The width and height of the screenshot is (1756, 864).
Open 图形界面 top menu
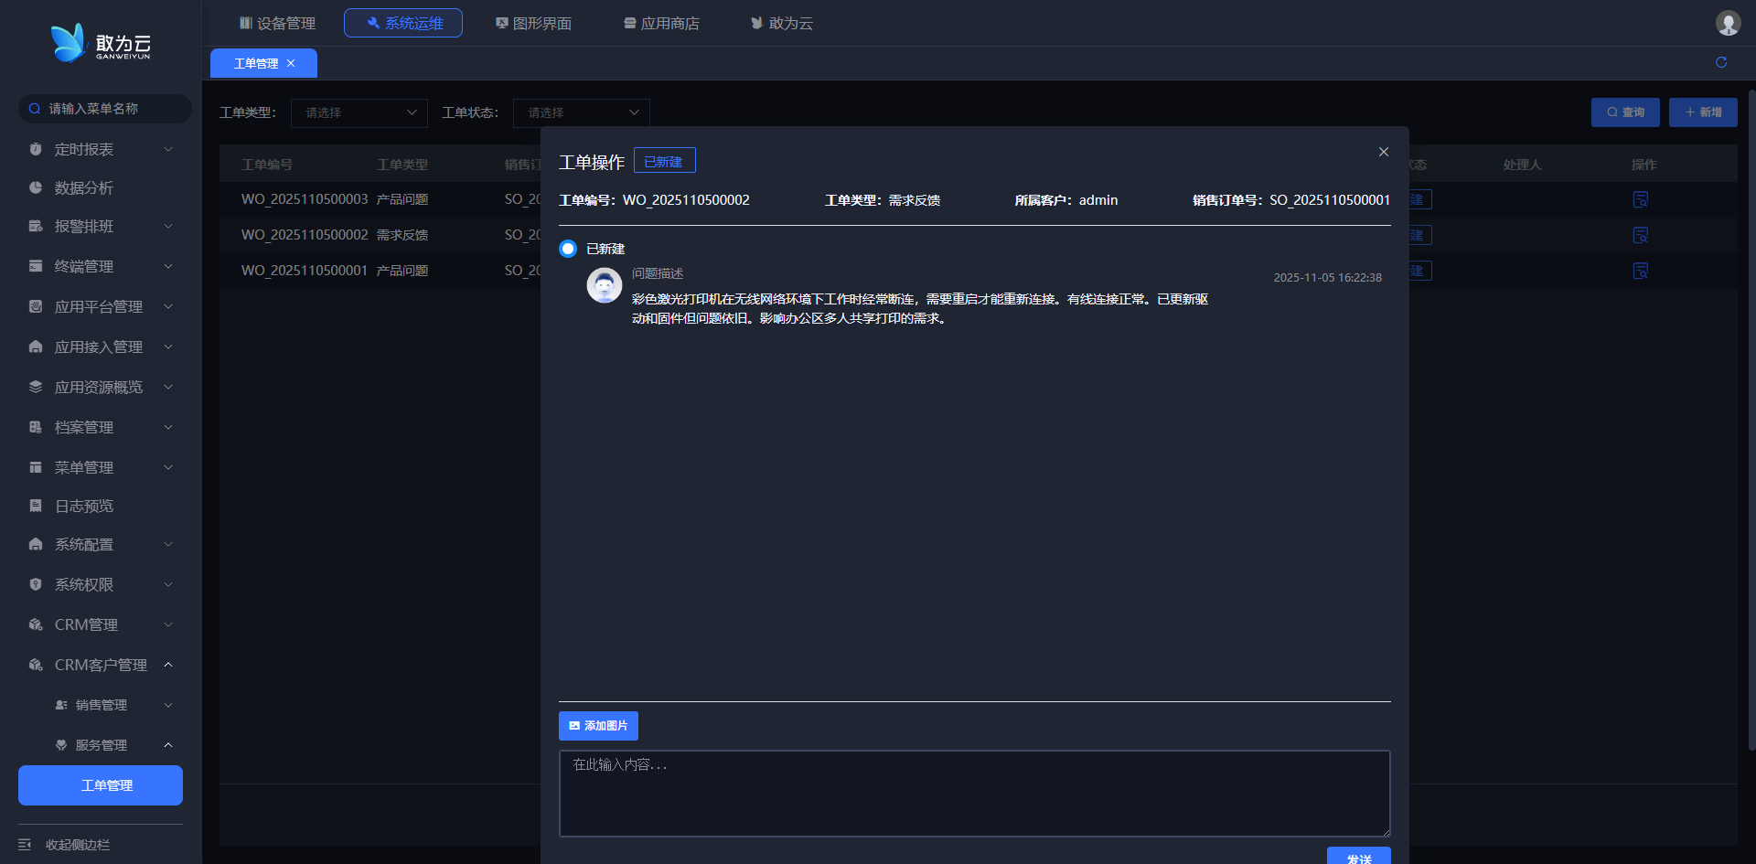533,23
